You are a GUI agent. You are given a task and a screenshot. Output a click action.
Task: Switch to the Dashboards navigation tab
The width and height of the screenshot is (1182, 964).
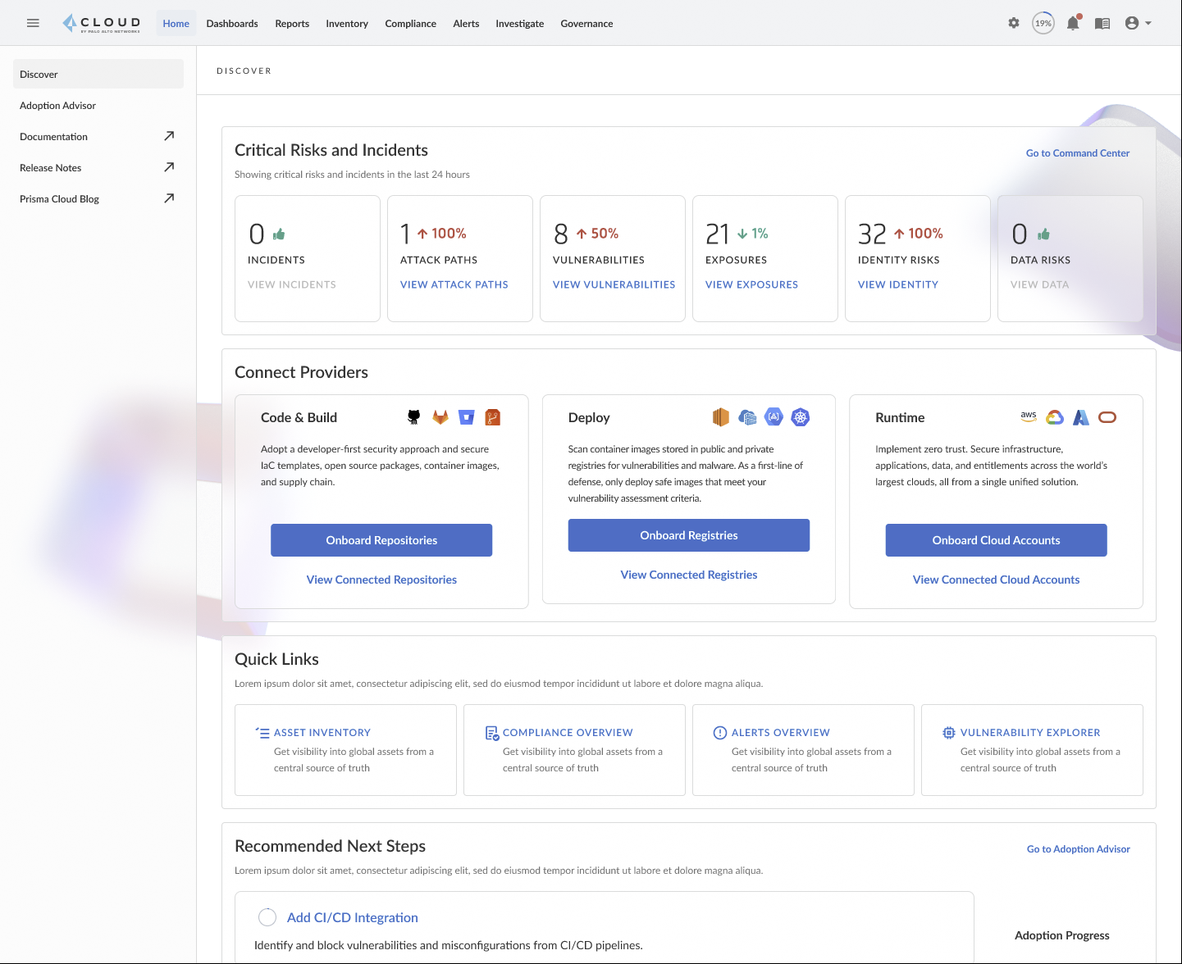tap(232, 23)
